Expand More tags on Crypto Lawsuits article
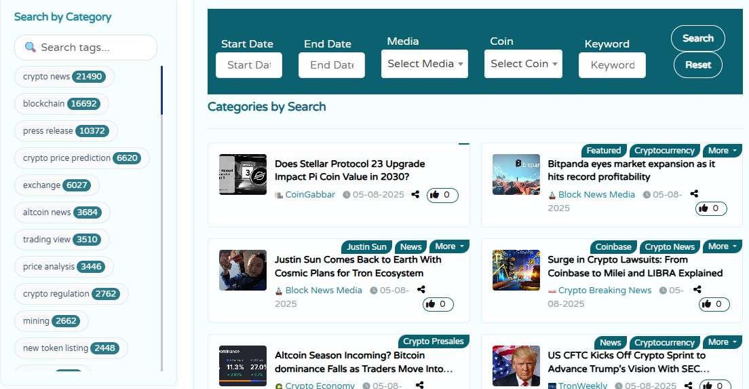 pyautogui.click(x=722, y=246)
